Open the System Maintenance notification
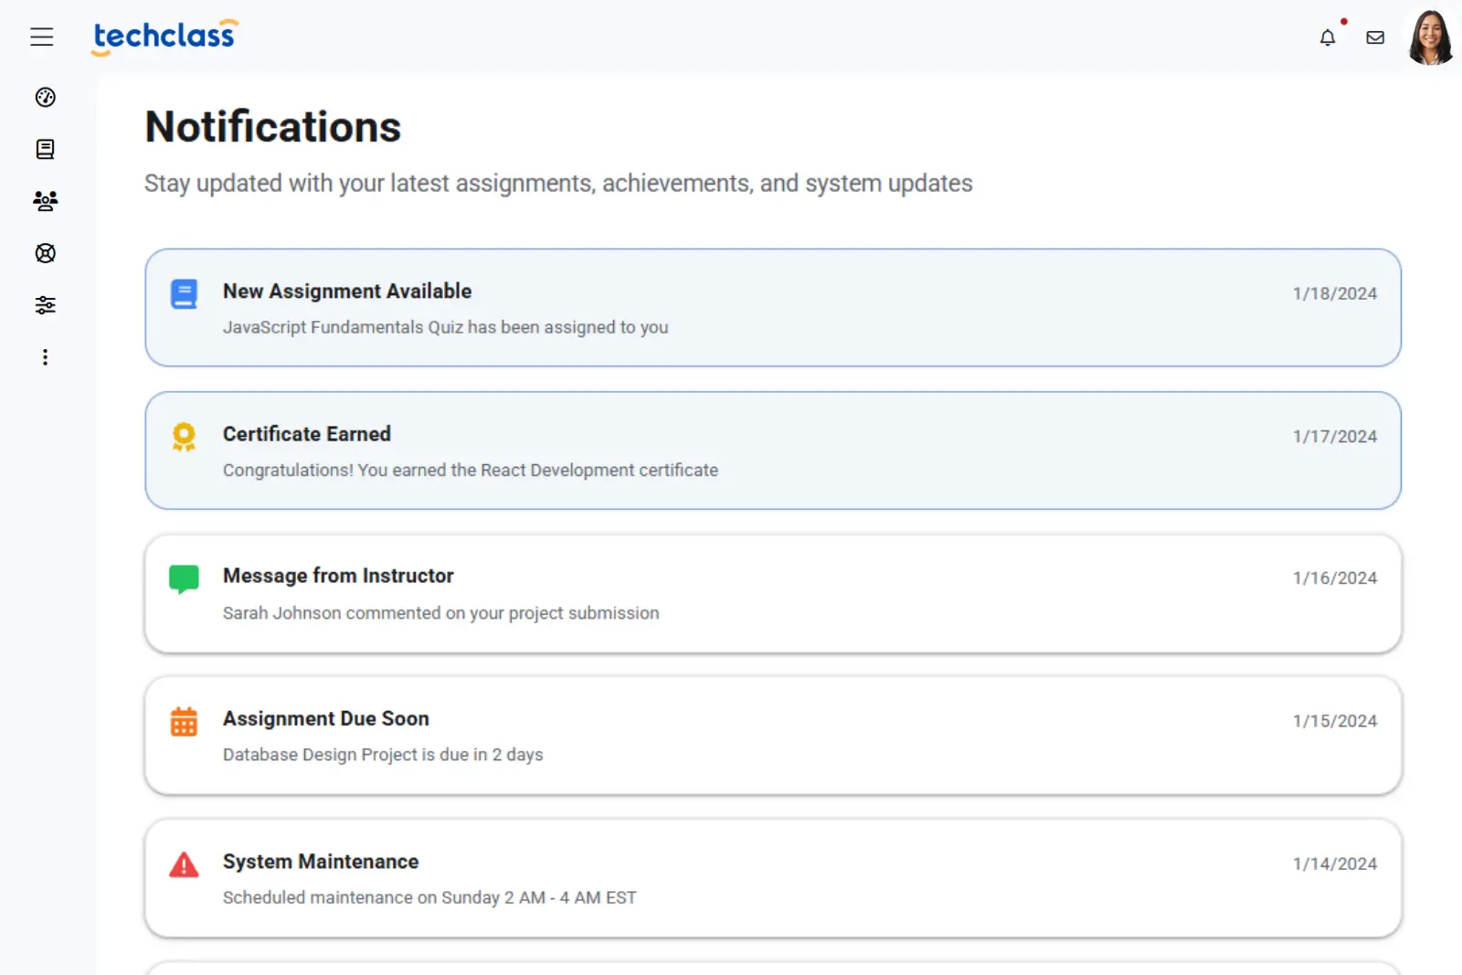Image resolution: width=1462 pixels, height=975 pixels. 773,878
